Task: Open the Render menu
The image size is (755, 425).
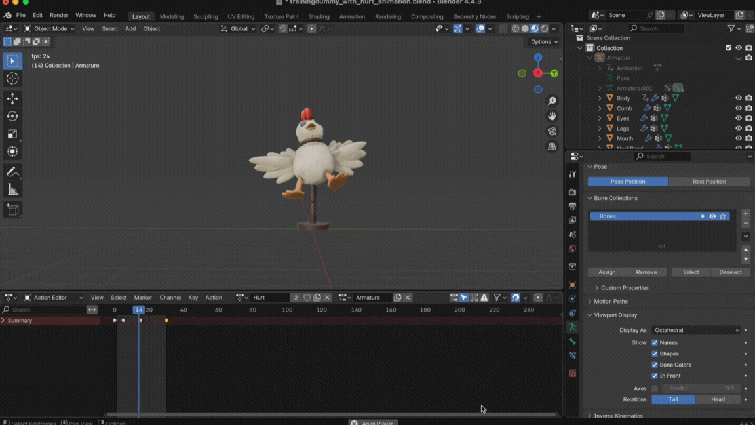Action: [59, 16]
